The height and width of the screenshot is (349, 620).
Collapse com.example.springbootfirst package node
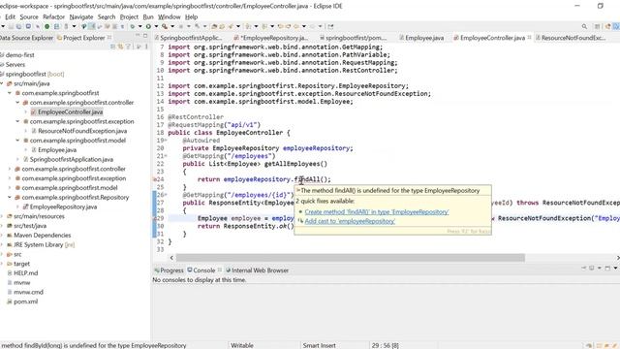(x=10, y=93)
